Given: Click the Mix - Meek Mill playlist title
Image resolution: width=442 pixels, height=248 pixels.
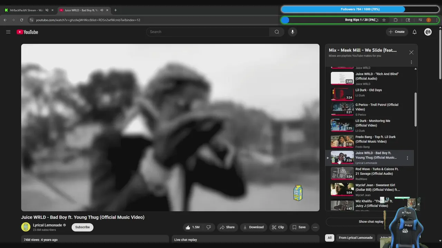Looking at the screenshot, I should point(363,50).
